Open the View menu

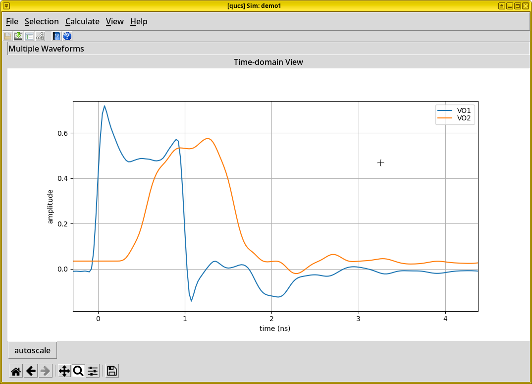(x=114, y=21)
